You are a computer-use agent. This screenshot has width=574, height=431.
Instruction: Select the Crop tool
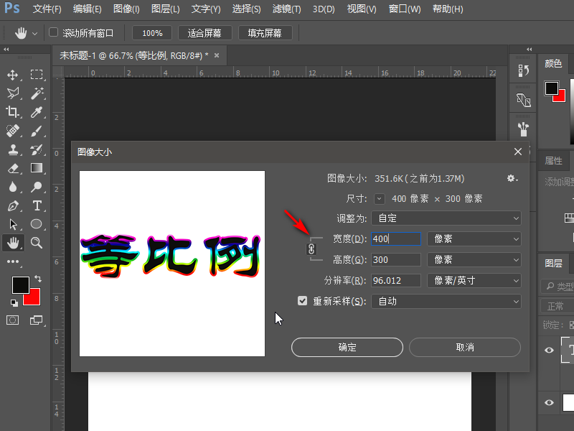(x=13, y=112)
